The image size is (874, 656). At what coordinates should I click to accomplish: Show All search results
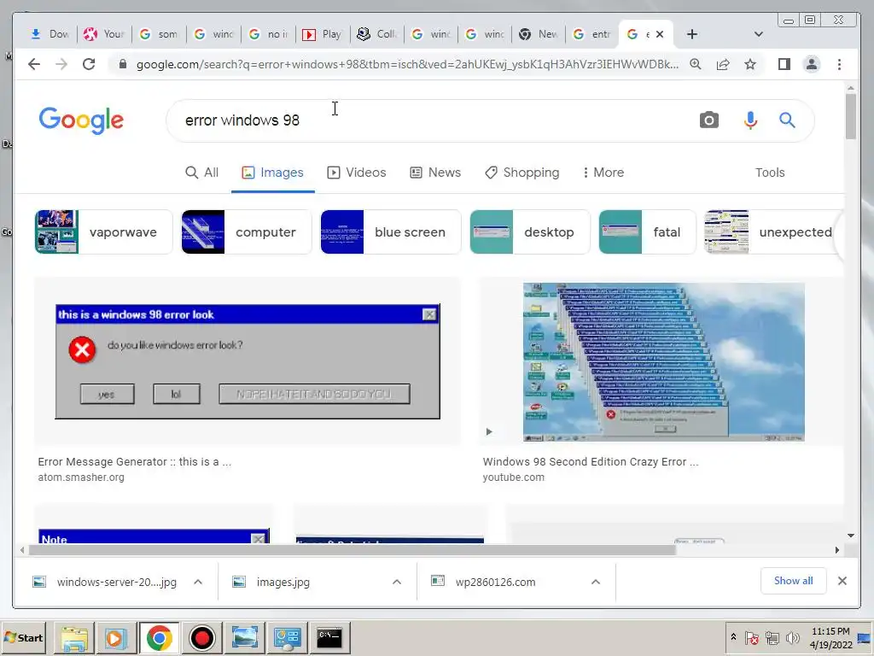pos(201,173)
